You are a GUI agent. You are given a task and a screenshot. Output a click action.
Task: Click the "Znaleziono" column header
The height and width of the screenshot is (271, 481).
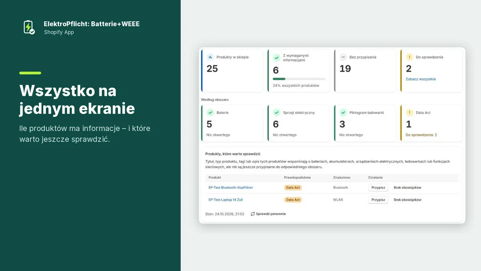pyautogui.click(x=342, y=177)
